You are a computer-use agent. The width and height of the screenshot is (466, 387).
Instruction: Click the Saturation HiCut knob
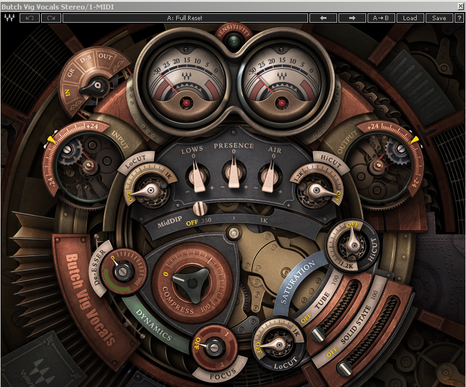[354, 245]
